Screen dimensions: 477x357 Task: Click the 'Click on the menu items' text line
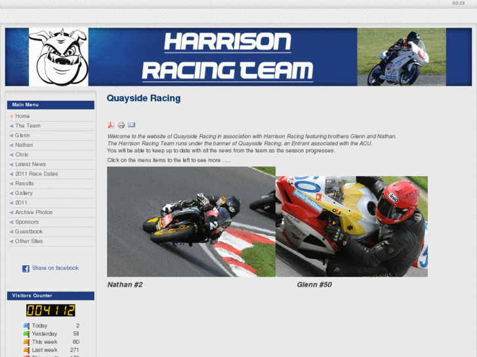pos(169,160)
